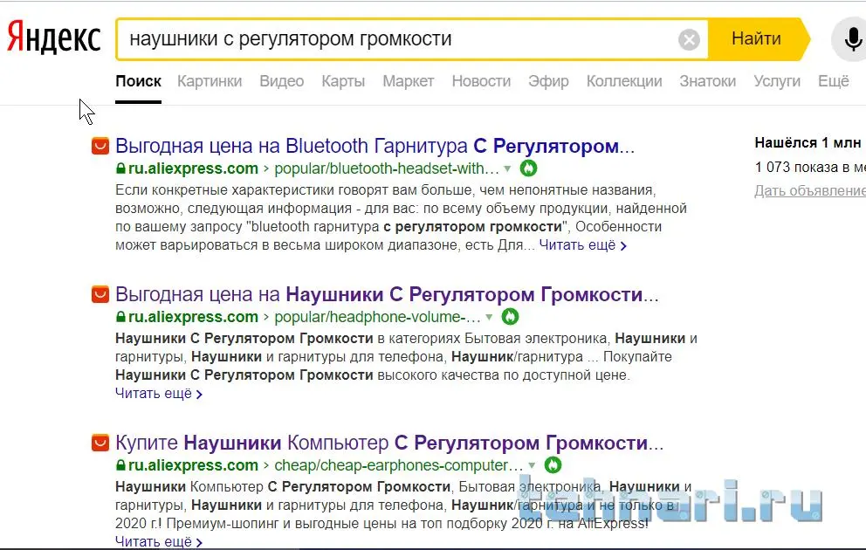Viewport: 866px width, 550px height.
Task: Open result Купите Наушники Компьютер С Регулятором
Action: [x=389, y=443]
